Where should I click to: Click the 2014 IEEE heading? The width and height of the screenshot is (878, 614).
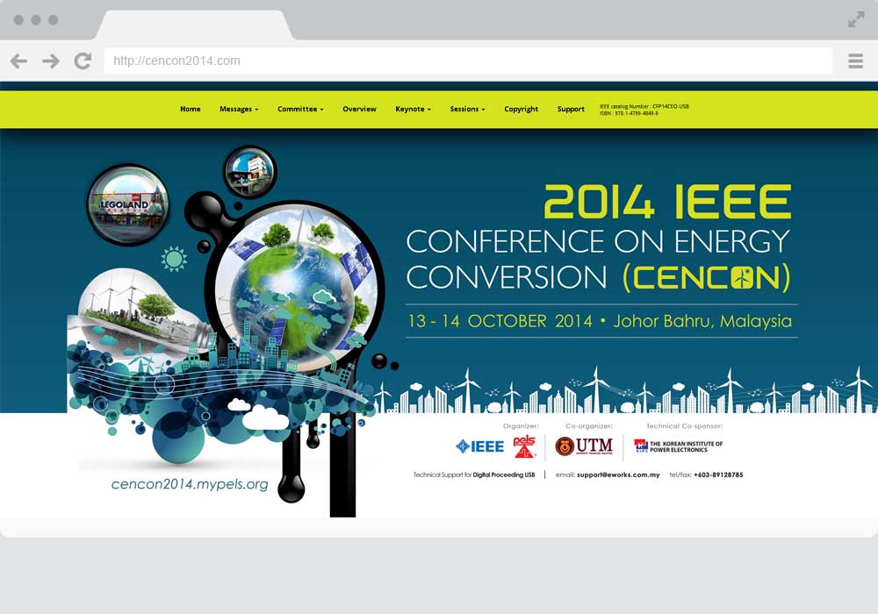point(667,202)
